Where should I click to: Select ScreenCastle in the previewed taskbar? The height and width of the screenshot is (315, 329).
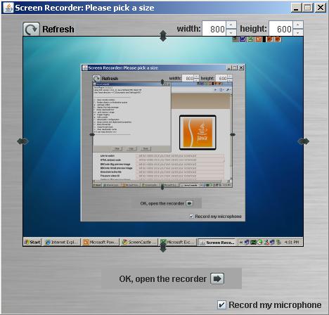(139, 242)
